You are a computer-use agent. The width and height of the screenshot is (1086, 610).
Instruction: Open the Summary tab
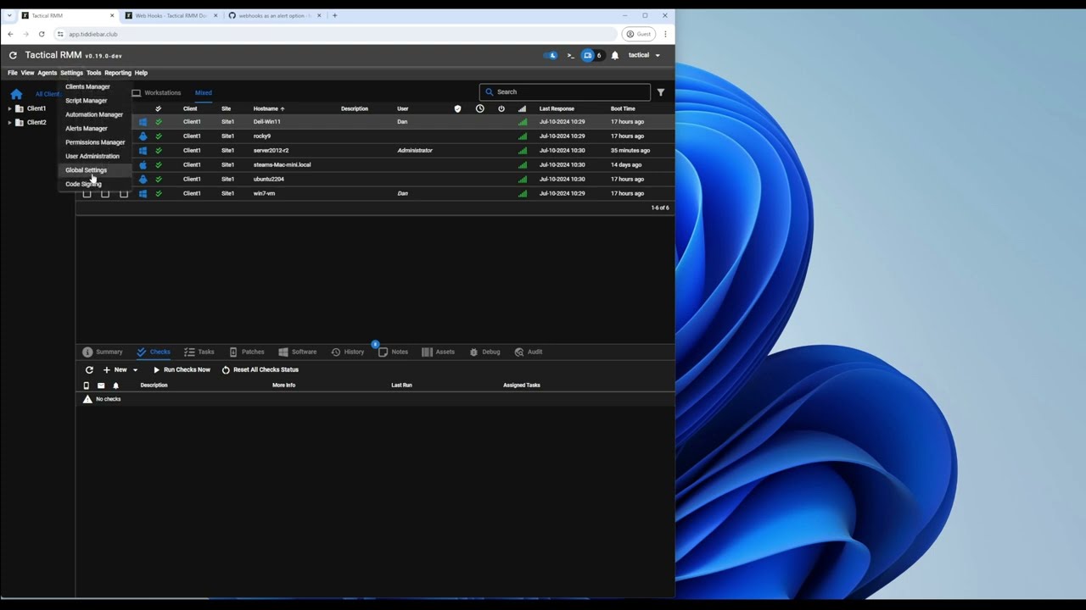coord(103,352)
